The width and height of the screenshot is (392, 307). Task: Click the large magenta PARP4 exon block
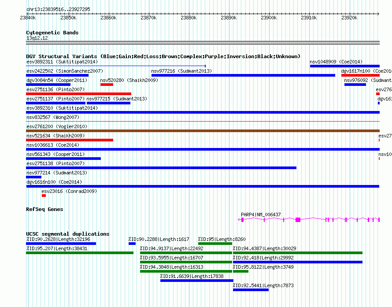[298, 220]
